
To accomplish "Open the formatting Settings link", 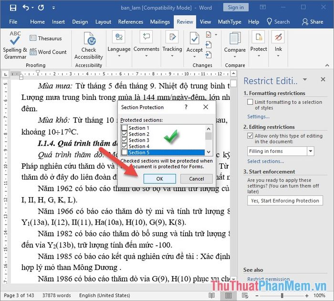I will 259,117.
